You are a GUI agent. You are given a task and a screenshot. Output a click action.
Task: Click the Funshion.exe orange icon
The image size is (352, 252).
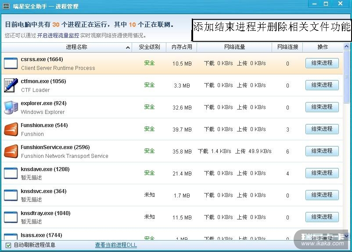tap(11, 129)
